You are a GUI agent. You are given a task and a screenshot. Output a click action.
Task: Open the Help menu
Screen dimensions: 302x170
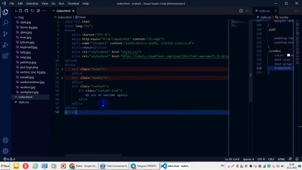(x=85, y=3)
